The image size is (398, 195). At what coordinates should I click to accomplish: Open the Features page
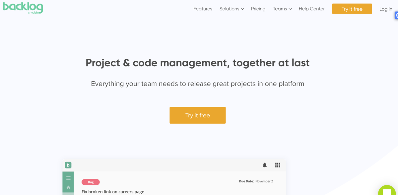click(x=203, y=9)
